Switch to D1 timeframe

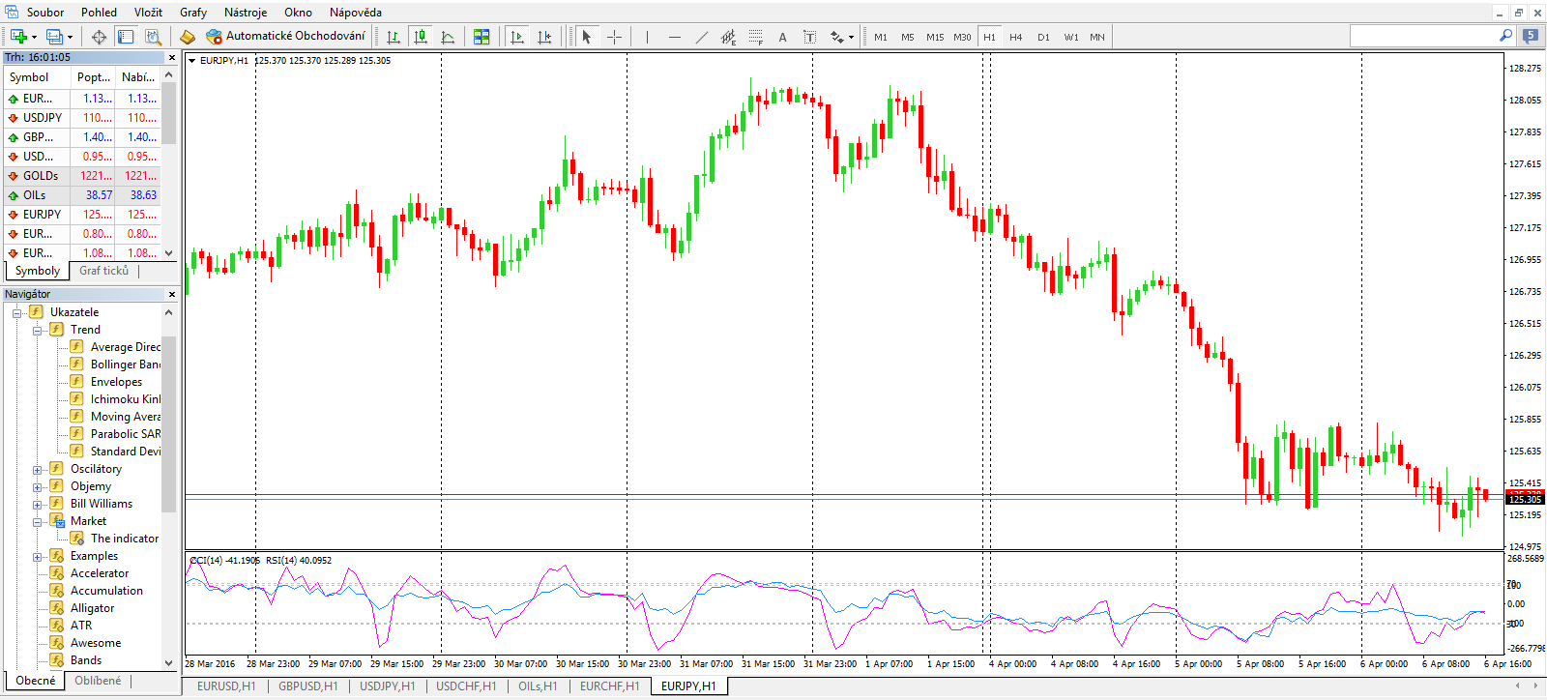click(x=1043, y=37)
